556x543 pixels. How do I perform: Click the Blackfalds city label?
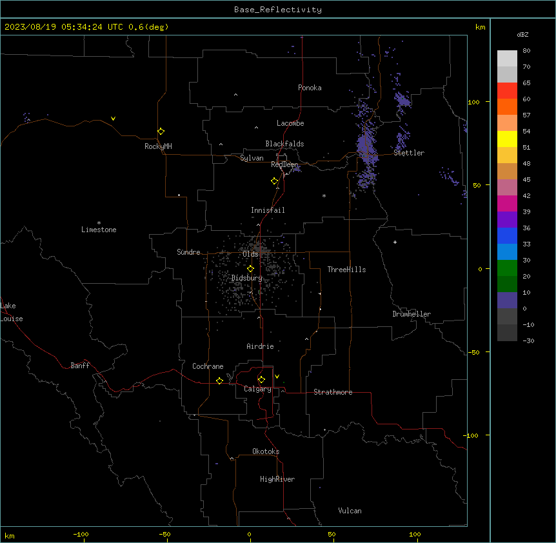[x=284, y=144]
